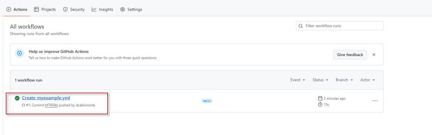Screen dimensions: 432x135
Task: Click the Settings gear icon
Action: point(122,9)
